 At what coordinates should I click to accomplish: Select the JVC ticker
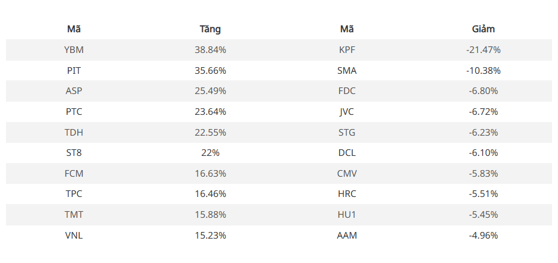tap(347, 112)
